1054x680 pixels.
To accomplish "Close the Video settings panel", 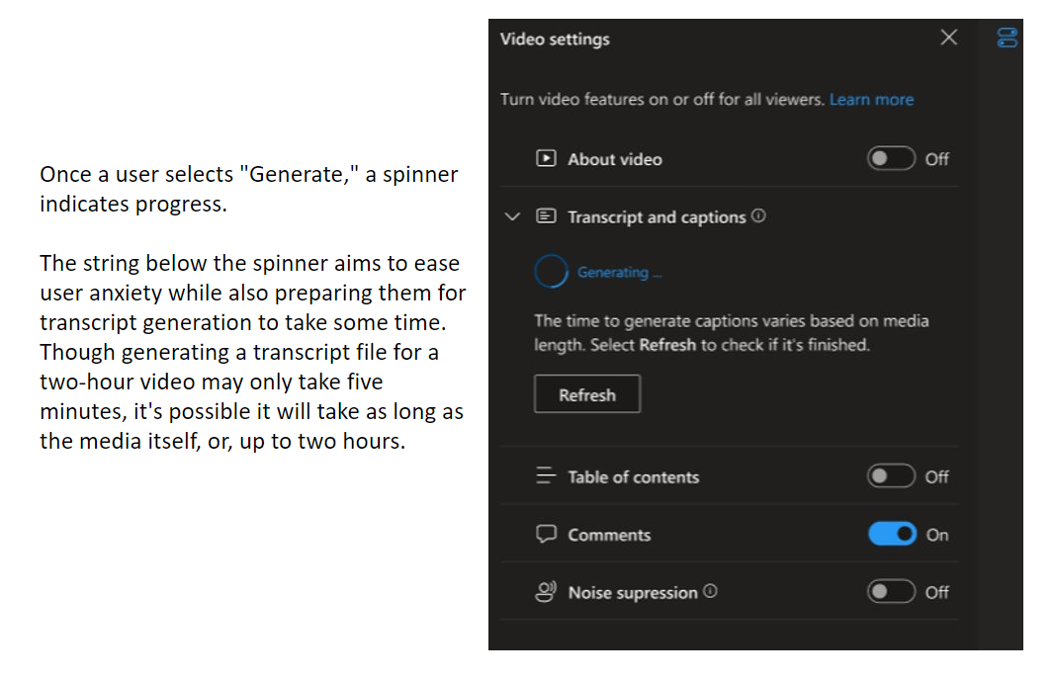I will point(948,38).
